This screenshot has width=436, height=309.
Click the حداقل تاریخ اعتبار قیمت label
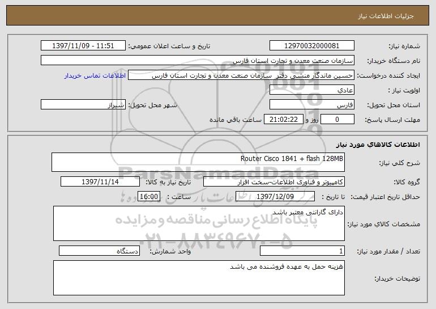(385, 197)
